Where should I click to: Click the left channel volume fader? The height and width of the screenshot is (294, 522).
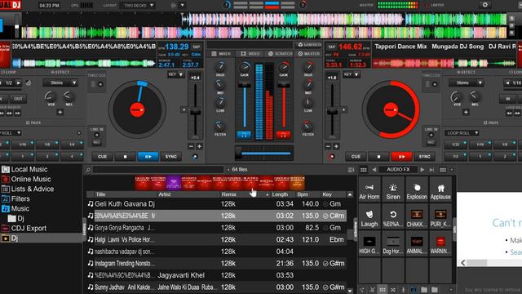click(245, 105)
